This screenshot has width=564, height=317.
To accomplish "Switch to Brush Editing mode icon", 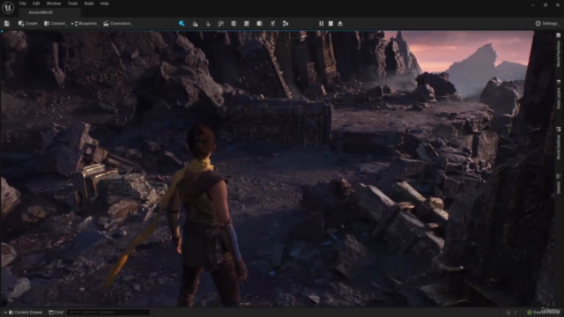I will tap(260, 24).
